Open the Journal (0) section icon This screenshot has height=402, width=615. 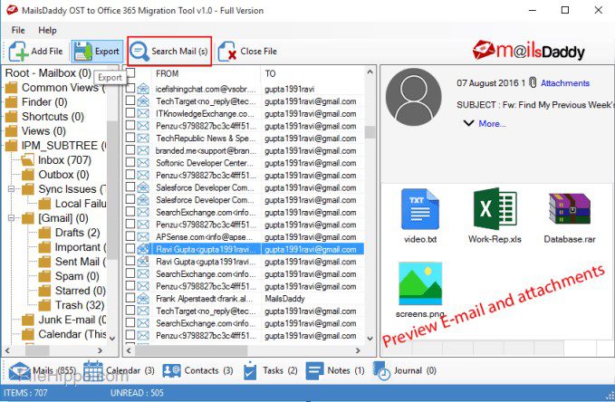(381, 371)
